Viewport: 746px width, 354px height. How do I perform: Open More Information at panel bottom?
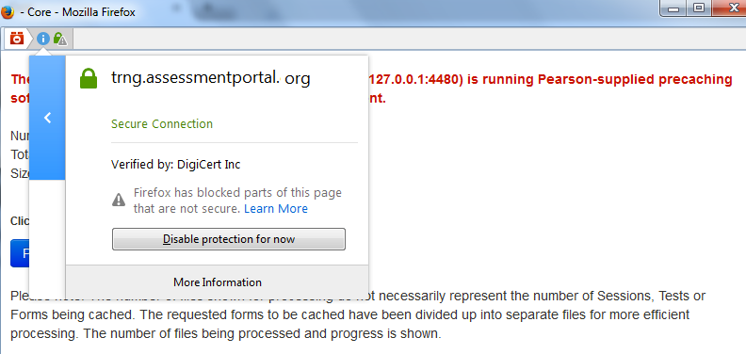(218, 282)
